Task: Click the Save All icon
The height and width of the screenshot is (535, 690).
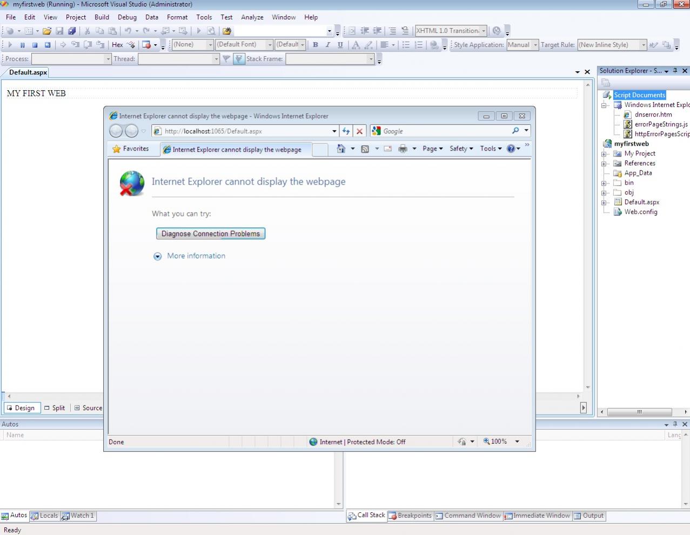Action: coord(71,31)
